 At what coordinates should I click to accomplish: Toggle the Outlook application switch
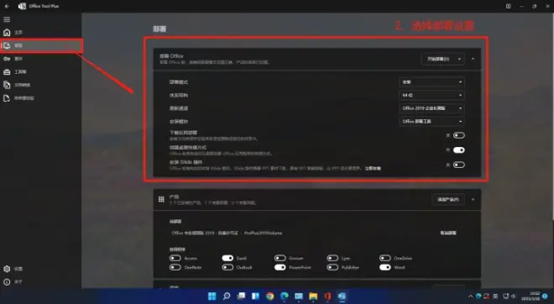[227, 267]
